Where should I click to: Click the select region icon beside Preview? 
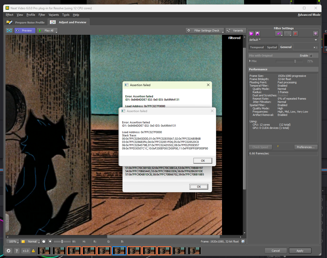(9, 31)
